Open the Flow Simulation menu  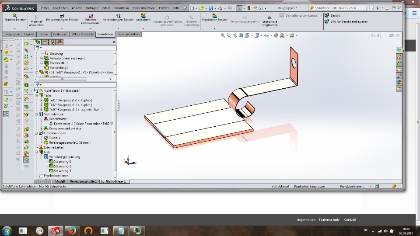(x=144, y=8)
